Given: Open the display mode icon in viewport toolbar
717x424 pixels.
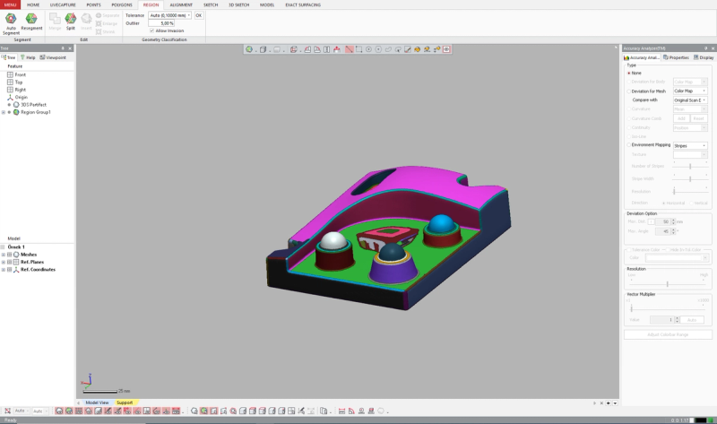Looking at the screenshot, I should click(249, 49).
